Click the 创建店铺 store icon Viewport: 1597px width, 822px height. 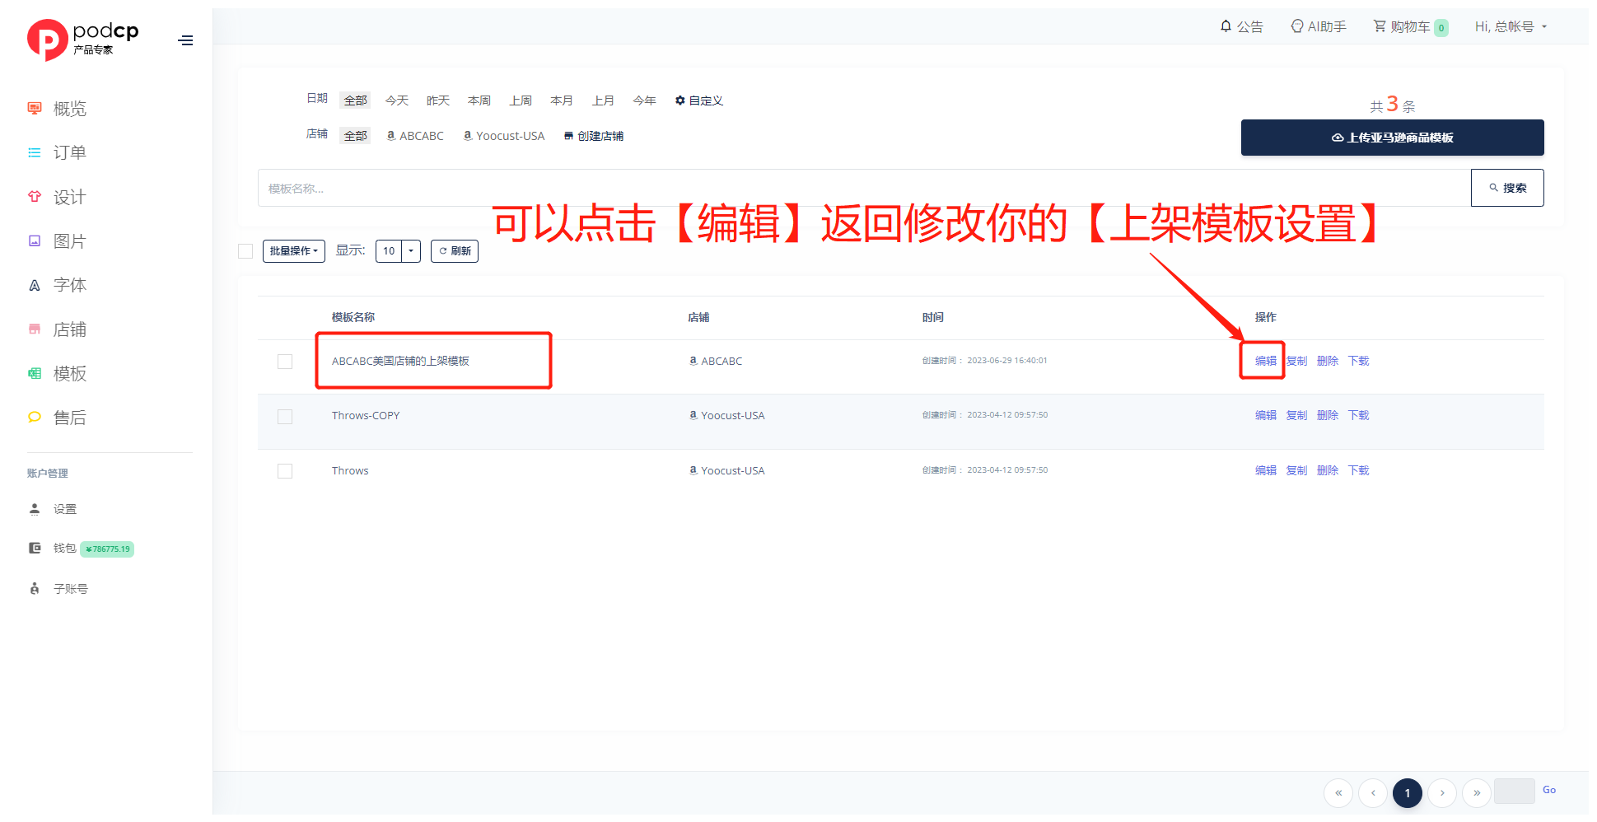568,136
